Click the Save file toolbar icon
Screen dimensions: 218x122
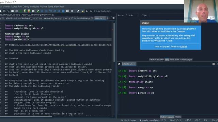pos(4,11)
